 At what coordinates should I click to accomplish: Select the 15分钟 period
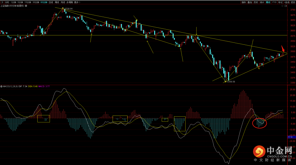(x=28, y=2)
